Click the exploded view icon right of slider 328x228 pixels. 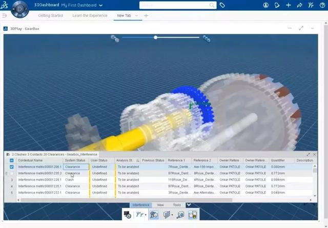coord(207,39)
